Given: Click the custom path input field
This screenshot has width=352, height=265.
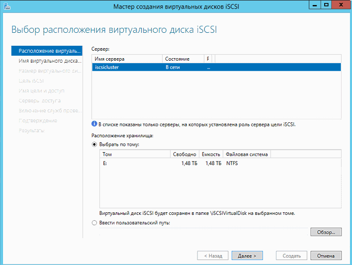Looking at the screenshot, I should pyautogui.click(x=199, y=232).
